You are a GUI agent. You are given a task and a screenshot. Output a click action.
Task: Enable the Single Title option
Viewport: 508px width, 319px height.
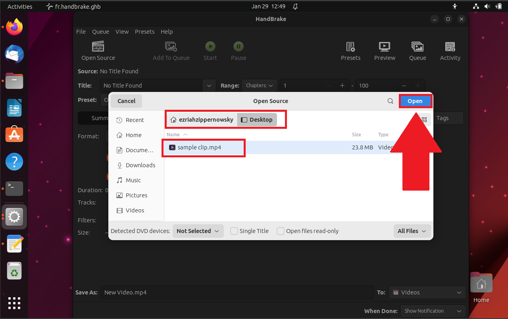(x=234, y=231)
